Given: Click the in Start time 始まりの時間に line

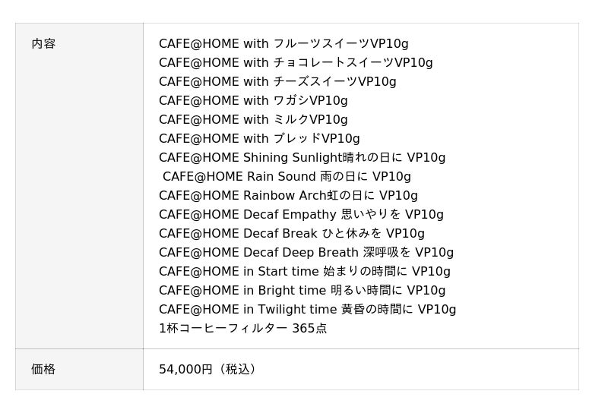Looking at the screenshot, I should pyautogui.click(x=304, y=272).
